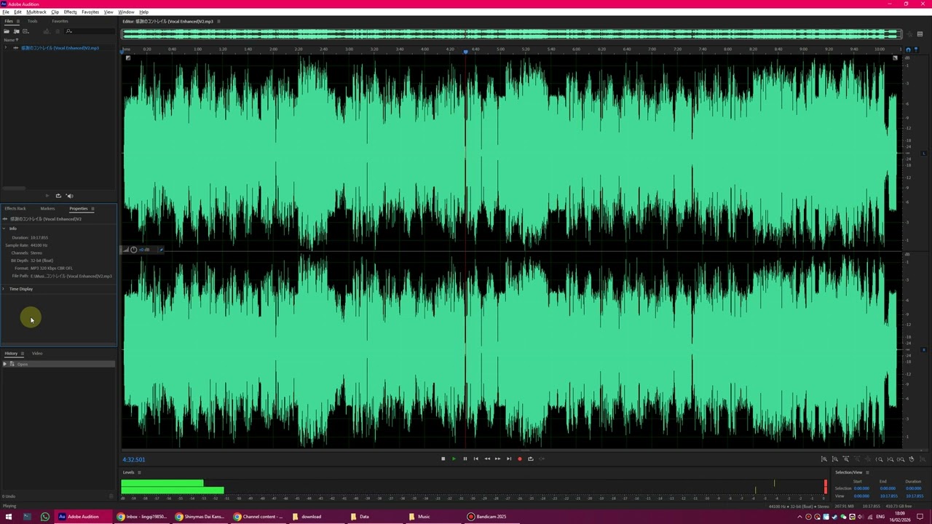Open the Effects menu

coord(71,12)
